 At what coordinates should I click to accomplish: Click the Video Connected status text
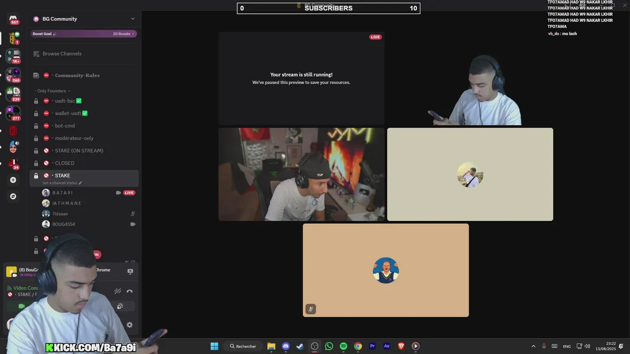(x=26, y=288)
